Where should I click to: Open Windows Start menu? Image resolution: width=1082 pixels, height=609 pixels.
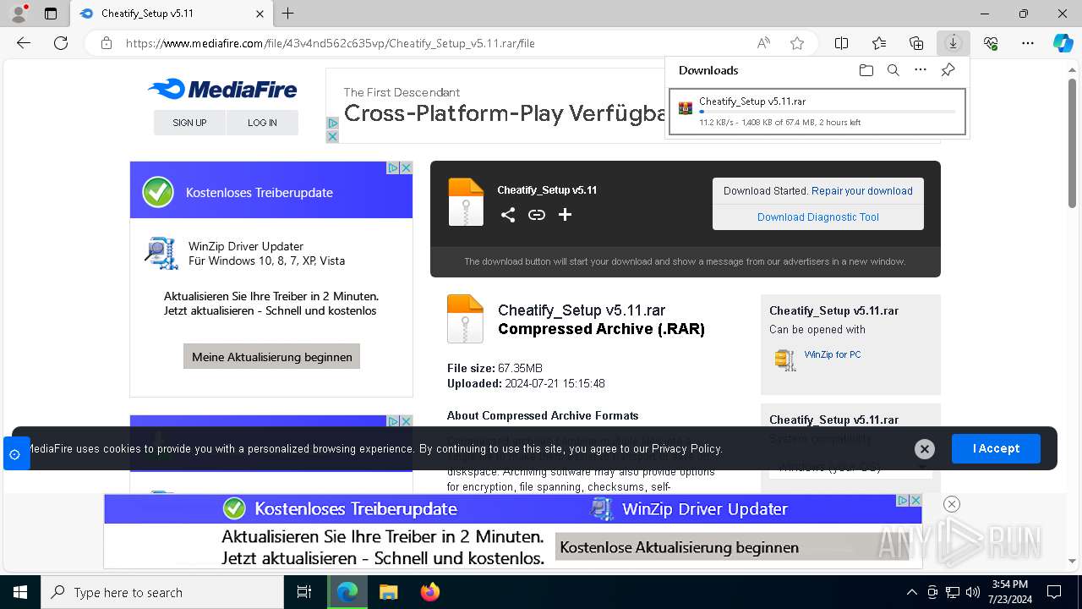pyautogui.click(x=20, y=592)
